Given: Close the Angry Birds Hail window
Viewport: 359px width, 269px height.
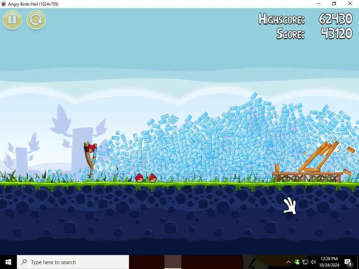Looking at the screenshot, I should click(x=350, y=4).
